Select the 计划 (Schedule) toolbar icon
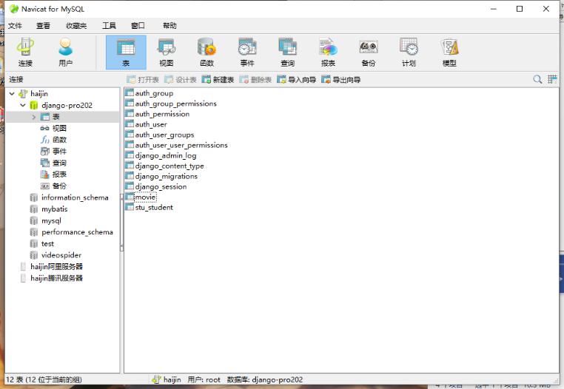The width and height of the screenshot is (564, 389). (x=409, y=53)
